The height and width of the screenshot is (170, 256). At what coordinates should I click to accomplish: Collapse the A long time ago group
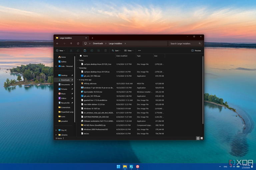click(78, 80)
